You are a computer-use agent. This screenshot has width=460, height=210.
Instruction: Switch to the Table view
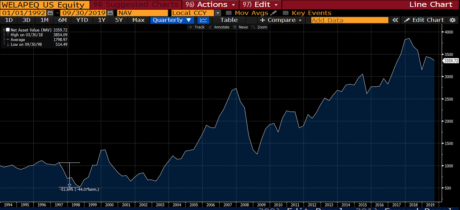[x=229, y=20]
